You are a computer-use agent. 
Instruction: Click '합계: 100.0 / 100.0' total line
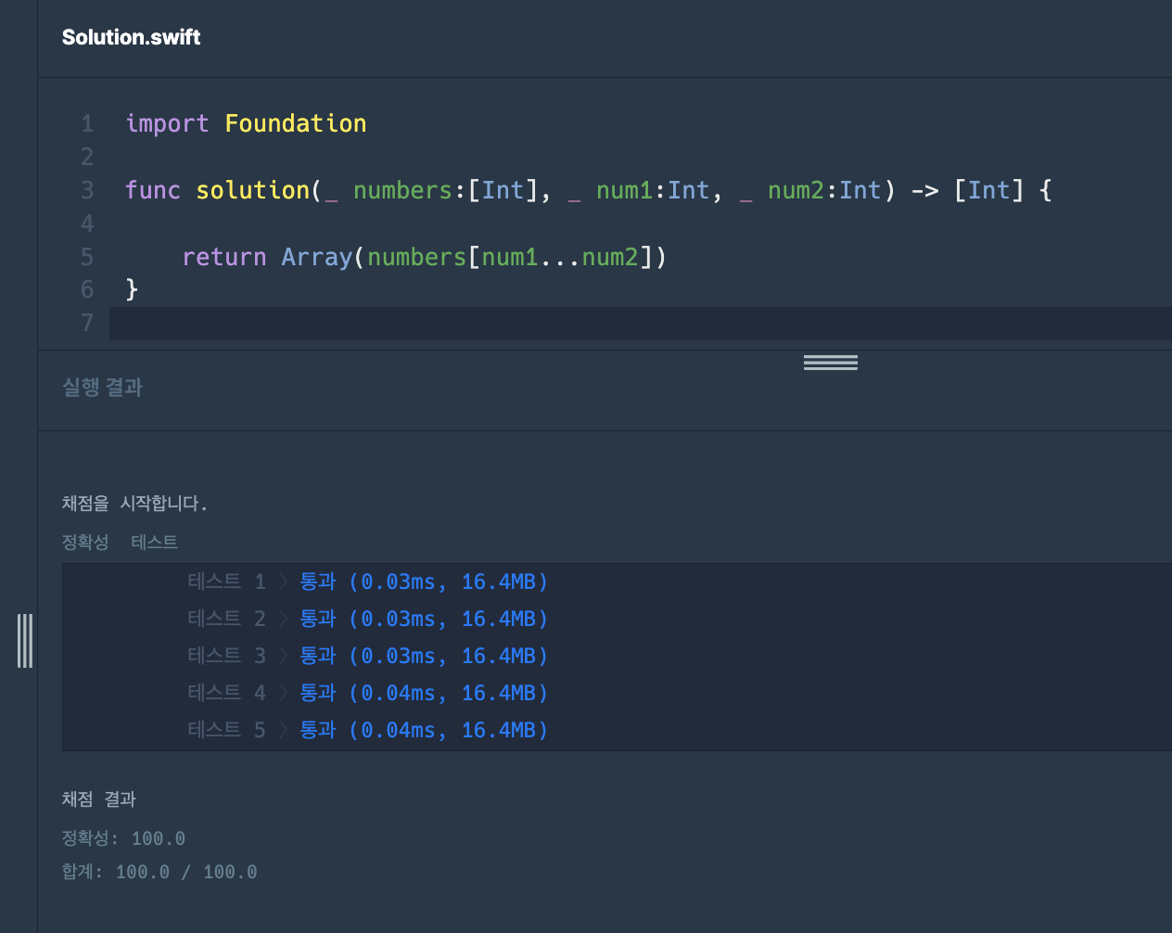point(159,872)
